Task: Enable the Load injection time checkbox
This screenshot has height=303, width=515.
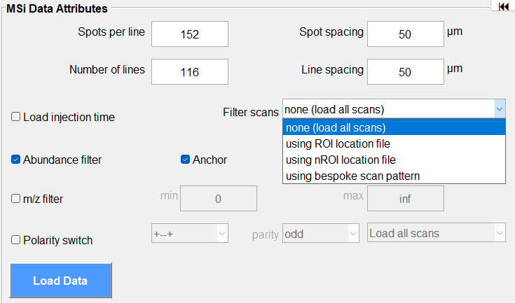Action: click(x=15, y=117)
